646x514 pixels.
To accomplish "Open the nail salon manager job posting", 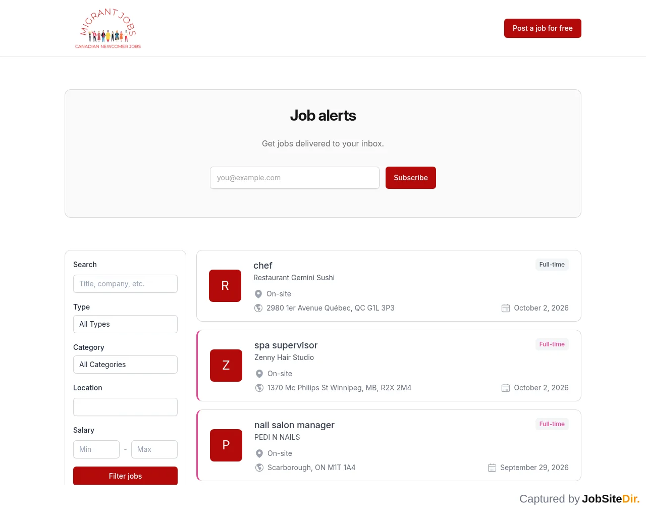I will (294, 425).
